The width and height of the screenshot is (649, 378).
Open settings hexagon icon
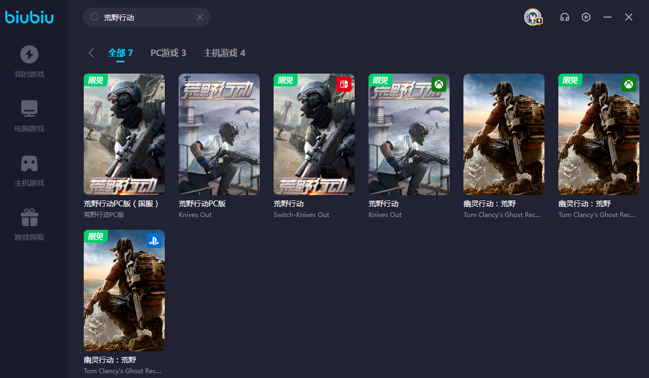[x=586, y=17]
